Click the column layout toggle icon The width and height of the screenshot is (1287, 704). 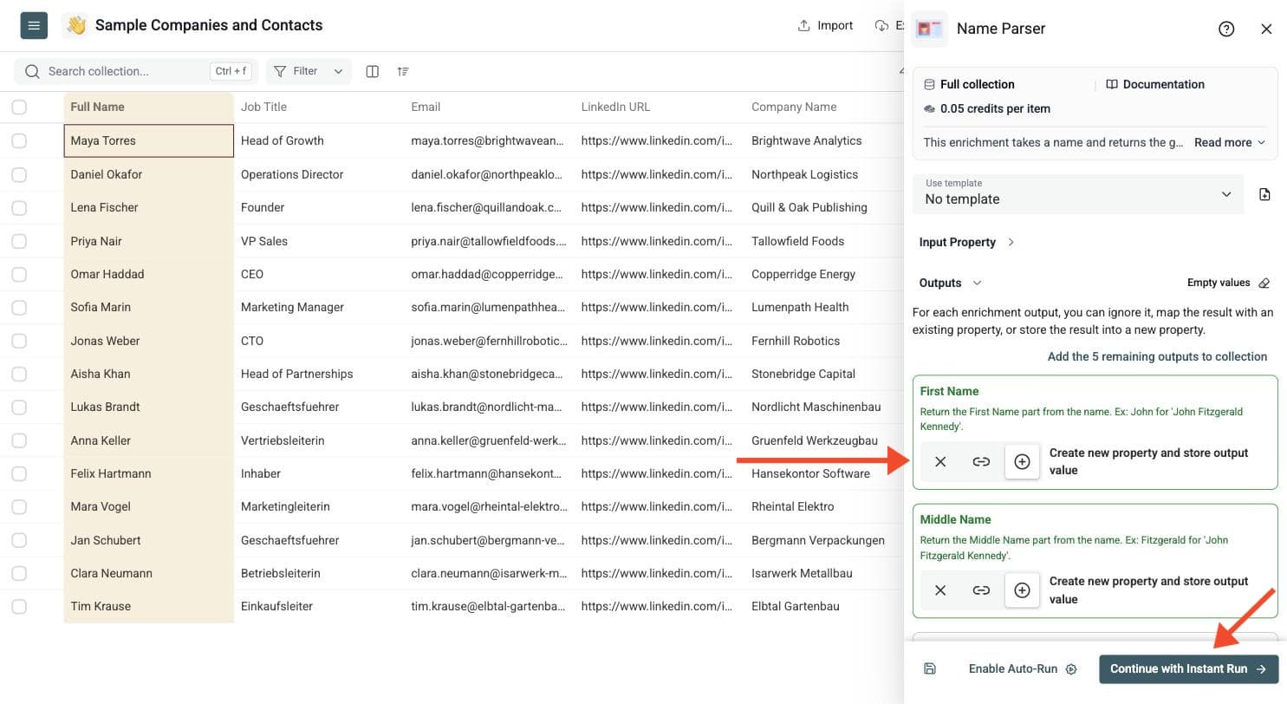point(373,71)
